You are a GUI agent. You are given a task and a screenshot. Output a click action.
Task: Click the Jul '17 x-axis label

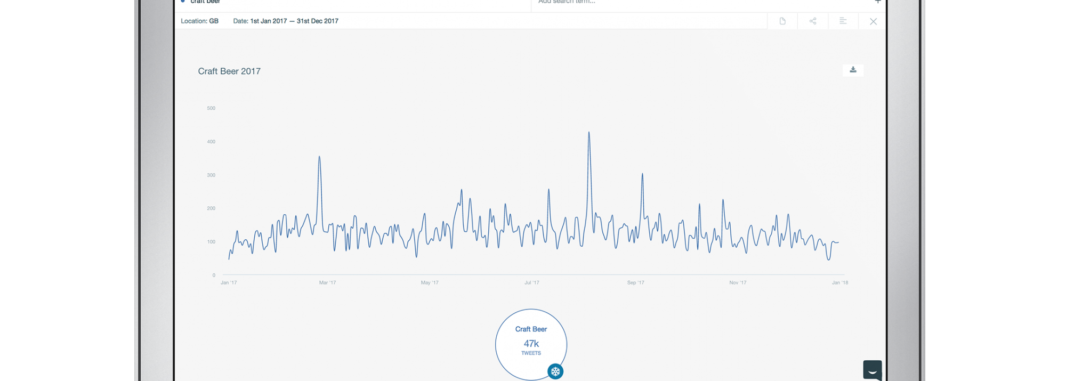point(531,283)
